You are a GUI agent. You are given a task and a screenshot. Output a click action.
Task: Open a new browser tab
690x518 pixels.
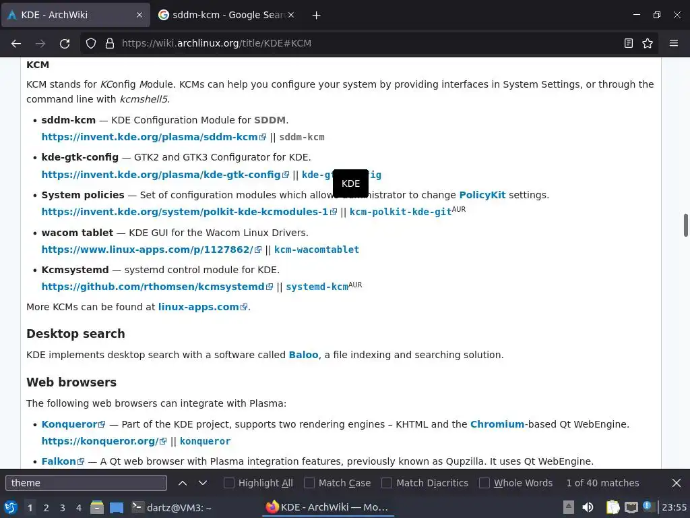[317, 15]
